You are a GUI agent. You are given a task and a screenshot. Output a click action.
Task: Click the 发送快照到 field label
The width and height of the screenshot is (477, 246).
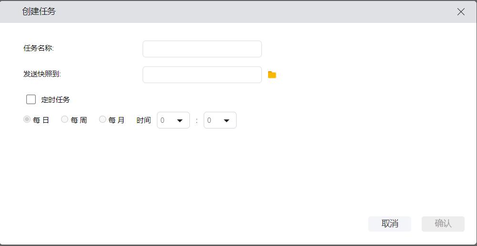click(x=42, y=74)
